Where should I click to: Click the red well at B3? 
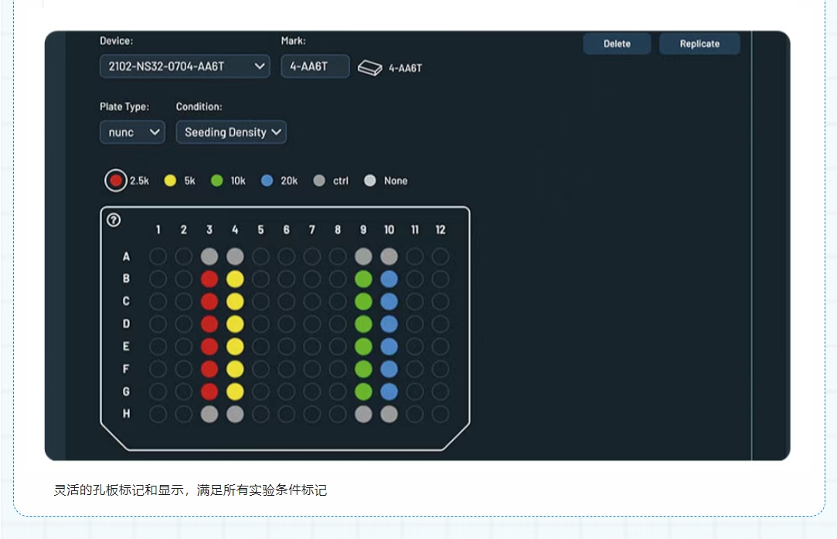pos(209,279)
